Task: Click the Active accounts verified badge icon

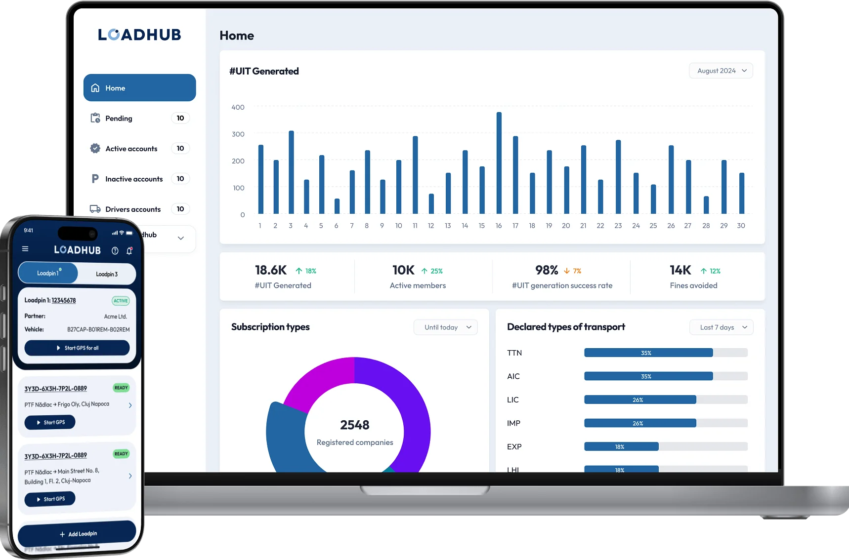Action: point(95,148)
